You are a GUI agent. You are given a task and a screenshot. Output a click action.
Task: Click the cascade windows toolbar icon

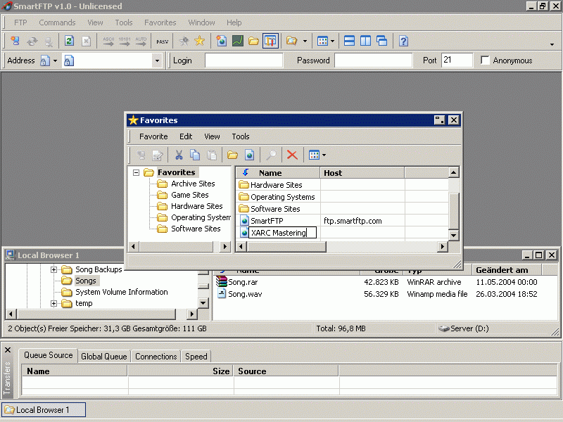(x=381, y=41)
